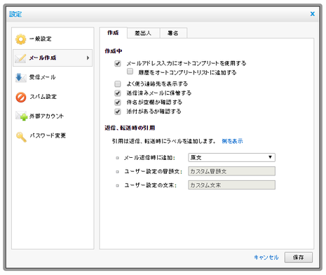The height and width of the screenshot is (275, 326).
Task: Switch to the 差出人 tab
Action: click(143, 33)
